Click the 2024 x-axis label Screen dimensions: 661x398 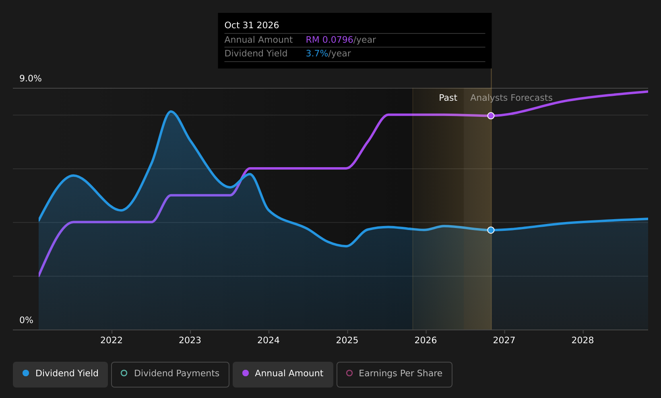(x=269, y=340)
